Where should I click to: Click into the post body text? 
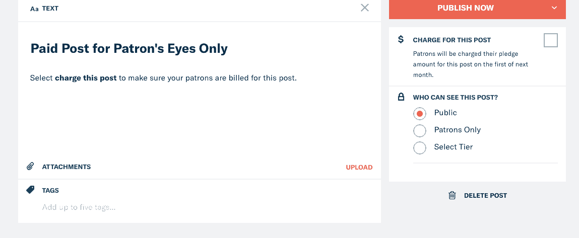click(x=163, y=78)
